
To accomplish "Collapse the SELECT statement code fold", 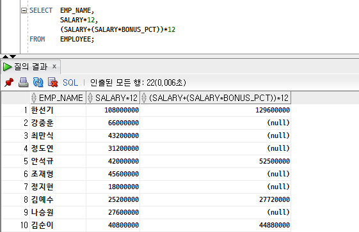I will [x=24, y=10].
